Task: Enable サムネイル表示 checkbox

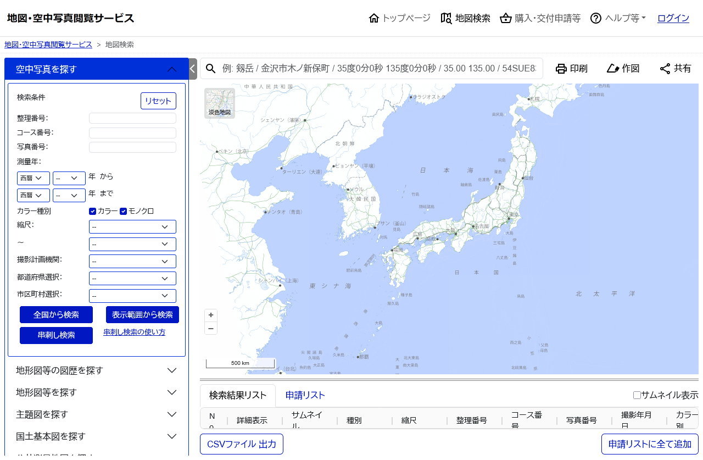Action: pyautogui.click(x=637, y=395)
